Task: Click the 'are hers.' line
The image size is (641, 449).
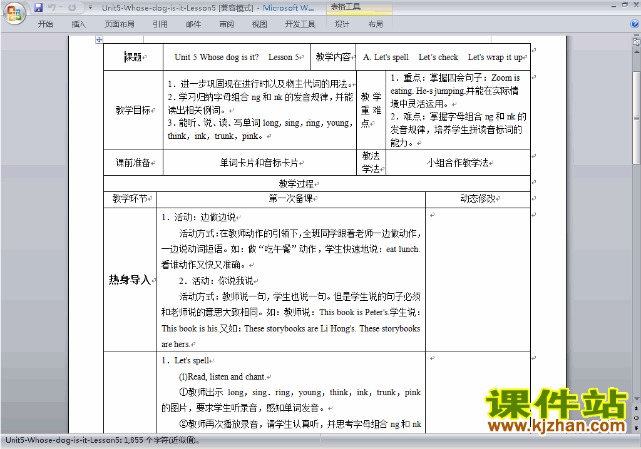Action: pos(176,345)
